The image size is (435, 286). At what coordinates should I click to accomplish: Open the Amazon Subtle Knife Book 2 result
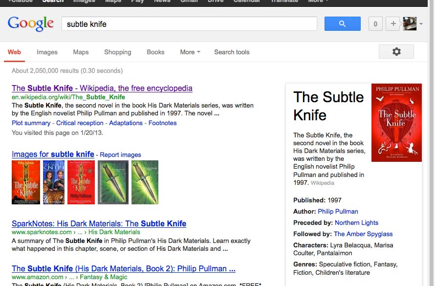(x=124, y=268)
